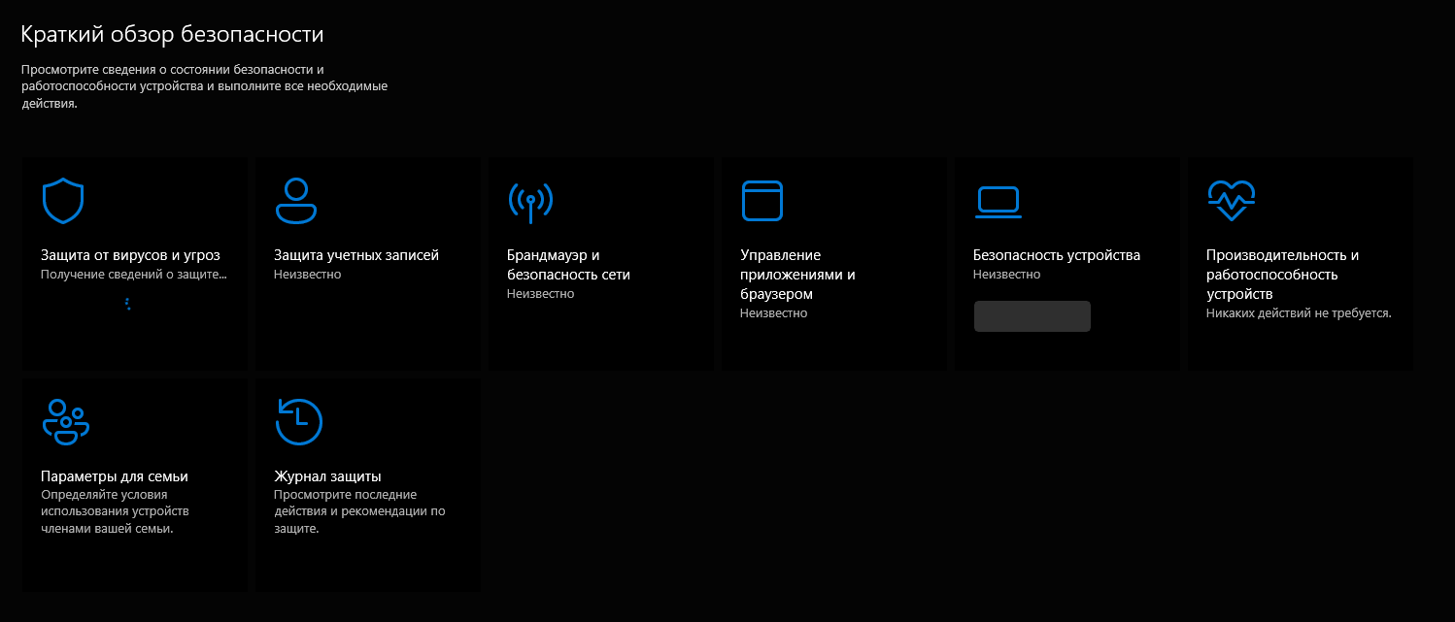
Task: Click the gray button under "Безопасность устройства"
Action: (1032, 316)
